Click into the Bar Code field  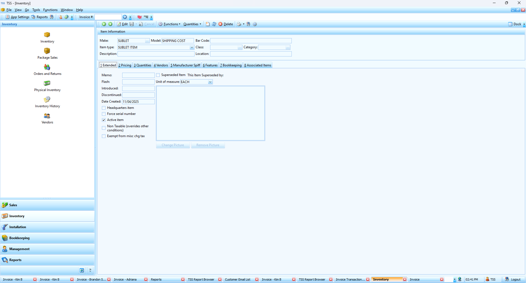tap(251, 41)
